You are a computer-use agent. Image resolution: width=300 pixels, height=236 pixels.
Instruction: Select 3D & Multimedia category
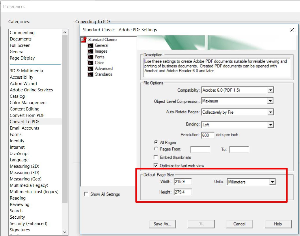26,71
